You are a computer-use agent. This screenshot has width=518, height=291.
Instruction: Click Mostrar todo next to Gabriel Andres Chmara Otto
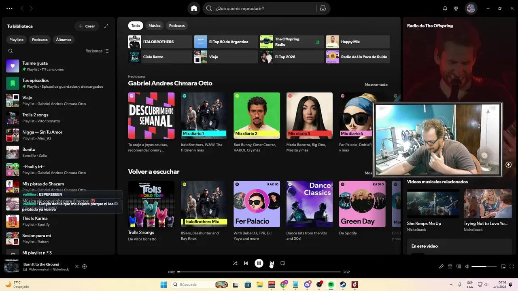pyautogui.click(x=376, y=84)
